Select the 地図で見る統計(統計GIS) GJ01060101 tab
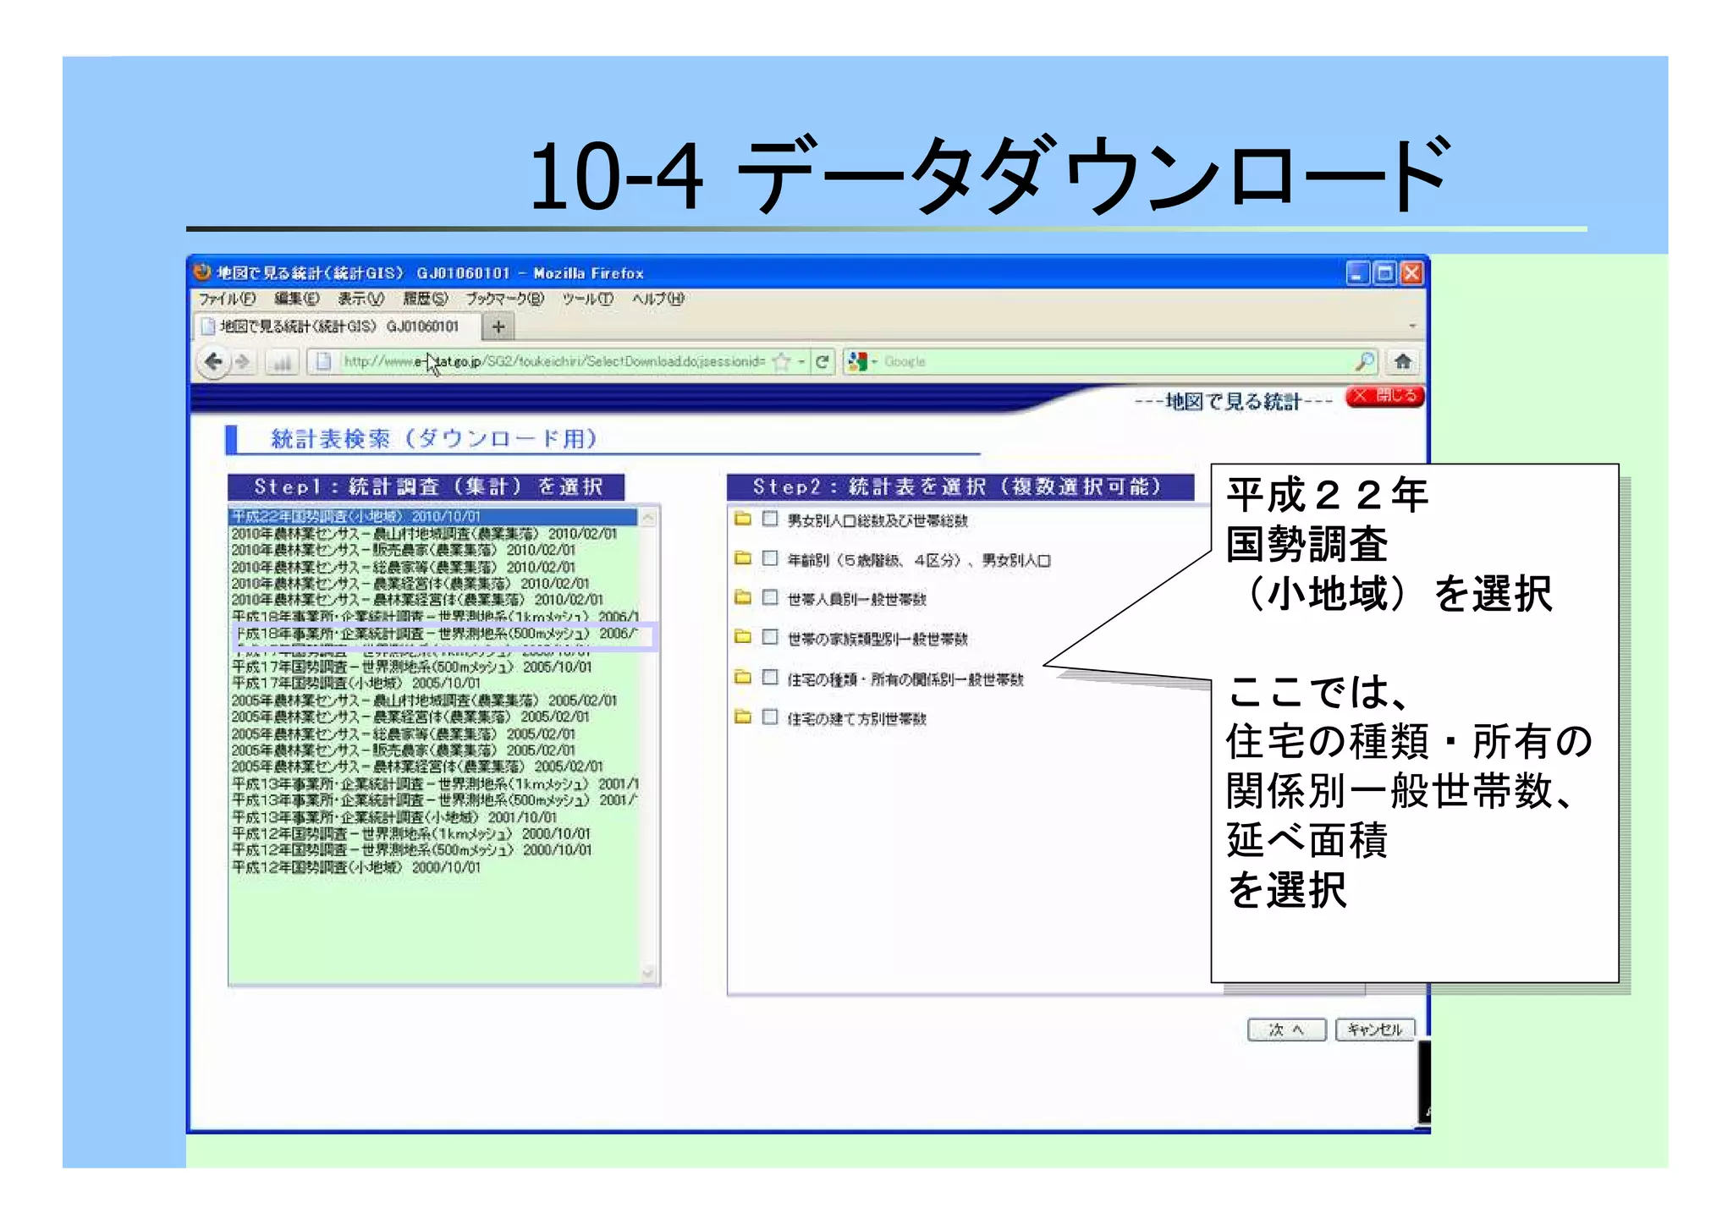The height and width of the screenshot is (1225, 1733). (x=338, y=327)
